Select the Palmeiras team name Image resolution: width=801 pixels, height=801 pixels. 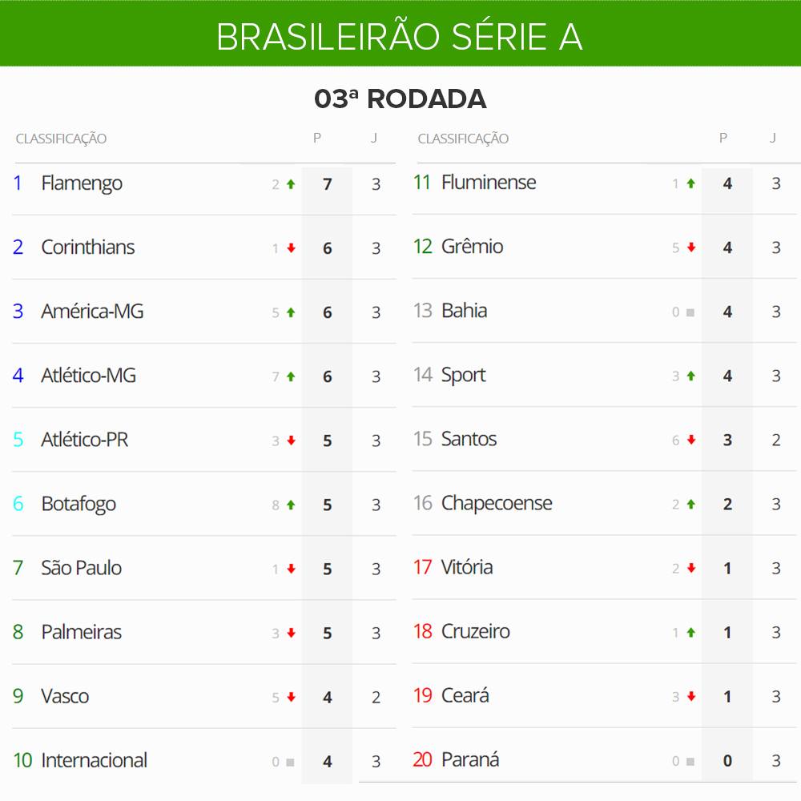[x=81, y=632]
